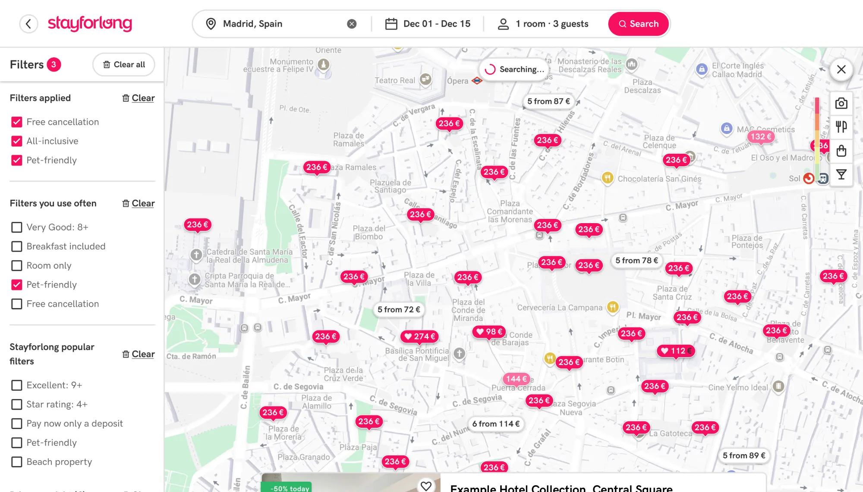Viewport: 863px width, 492px height.
Task: Close the map view
Action: point(841,69)
